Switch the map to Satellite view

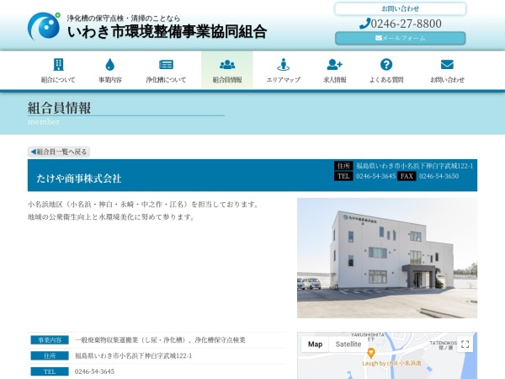pyautogui.click(x=348, y=344)
